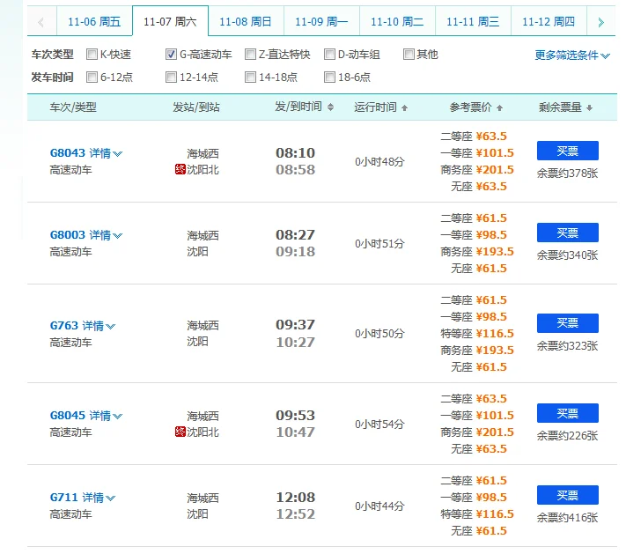This screenshot has height=554, width=626.
Task: Expand 更多筛选条件 filter options
Action: [572, 55]
